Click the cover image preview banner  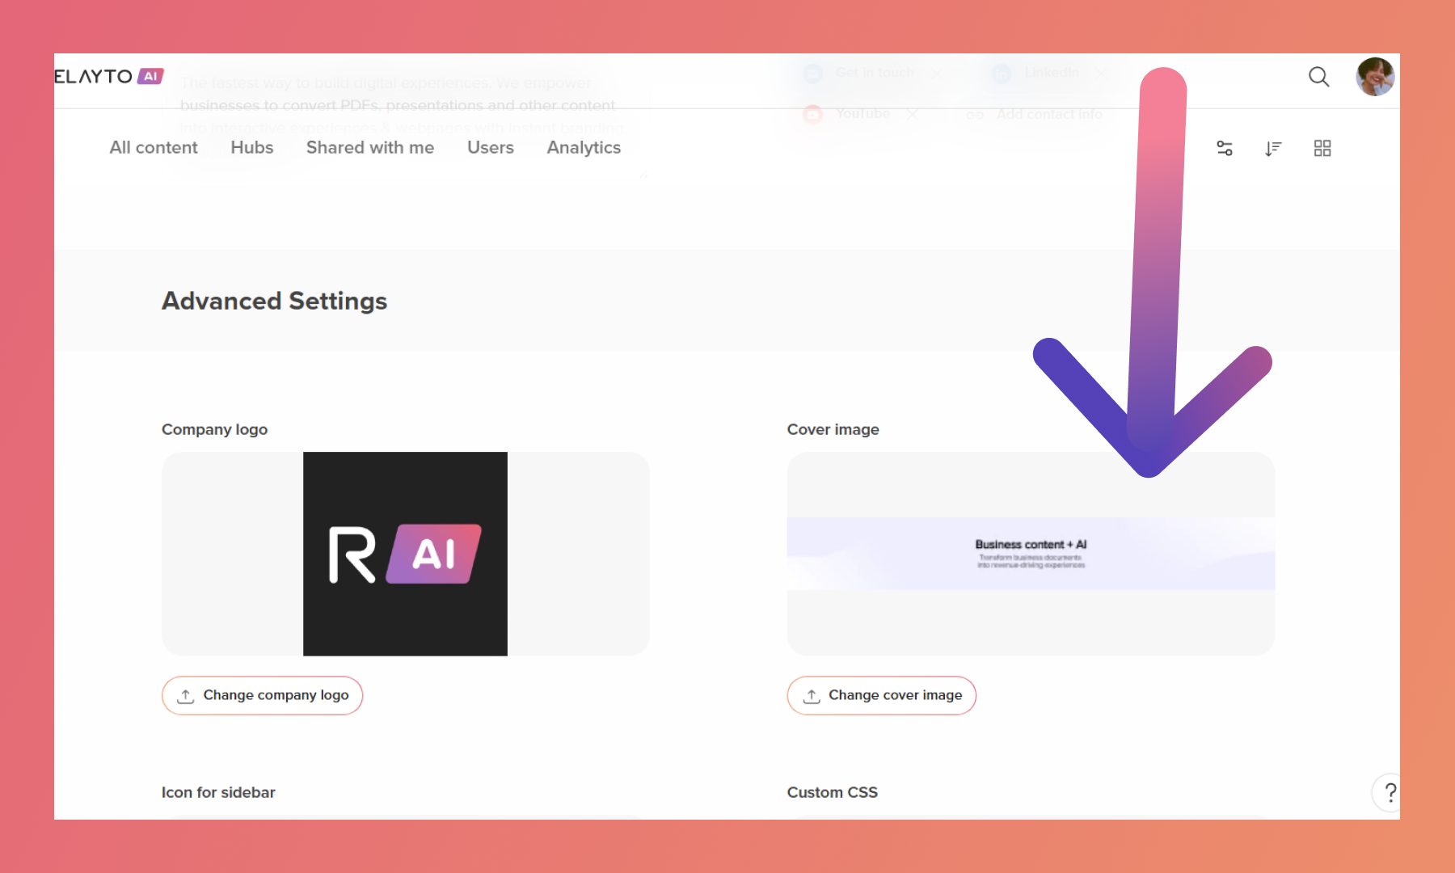pyautogui.click(x=1031, y=554)
